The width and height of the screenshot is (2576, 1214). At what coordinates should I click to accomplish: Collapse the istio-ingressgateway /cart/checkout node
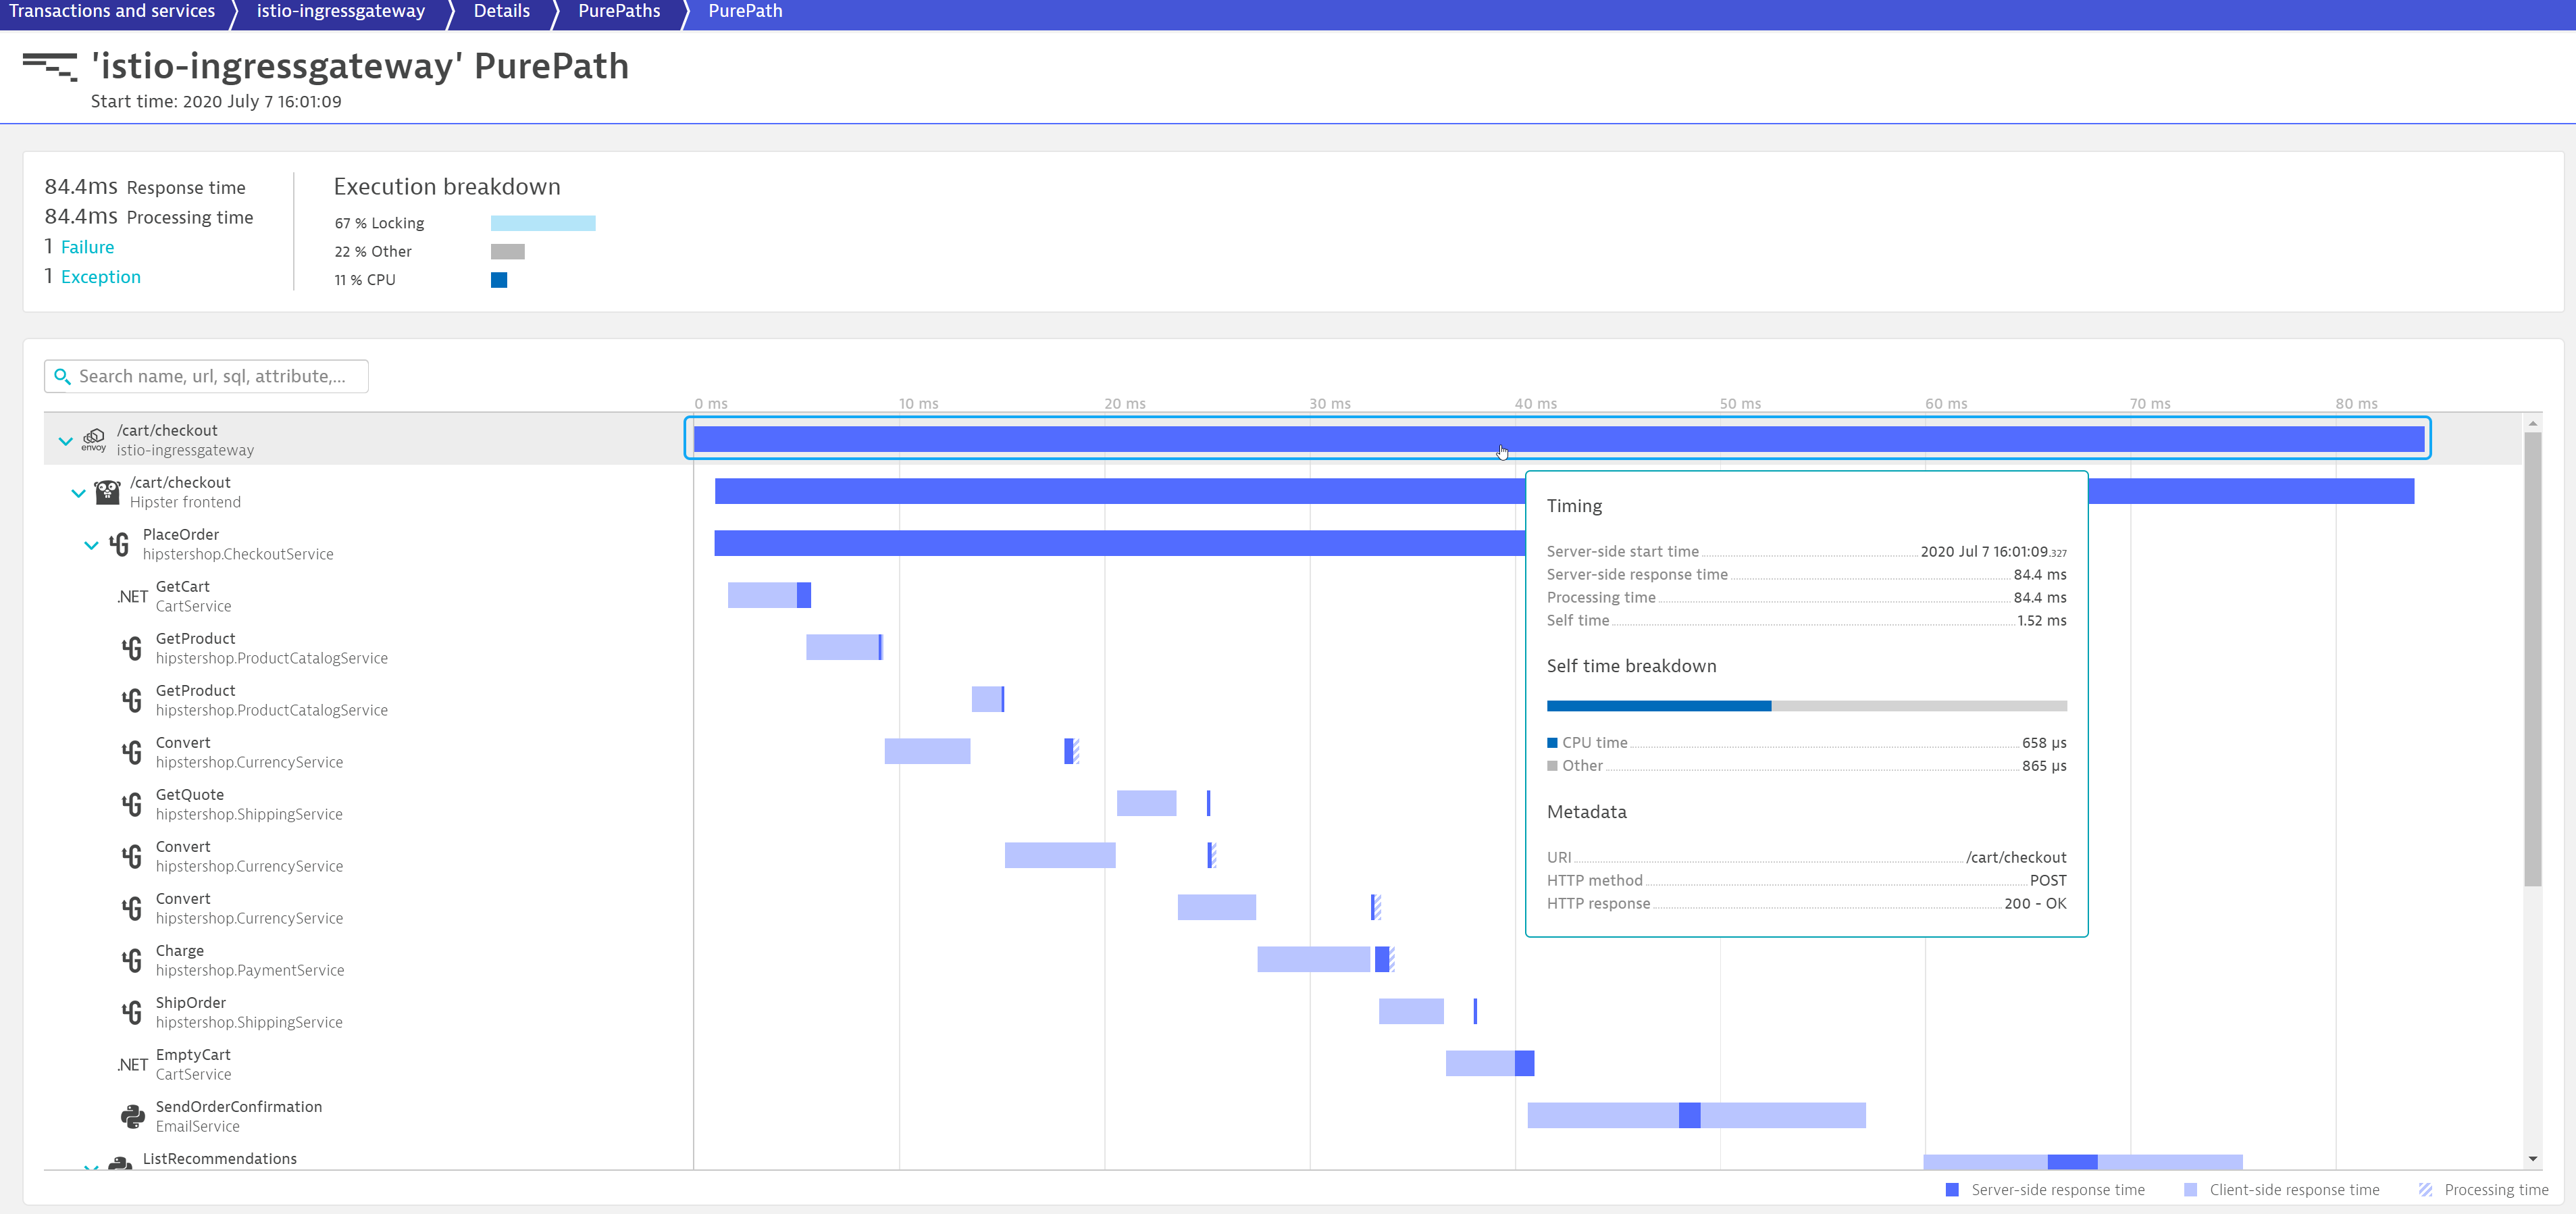tap(66, 440)
